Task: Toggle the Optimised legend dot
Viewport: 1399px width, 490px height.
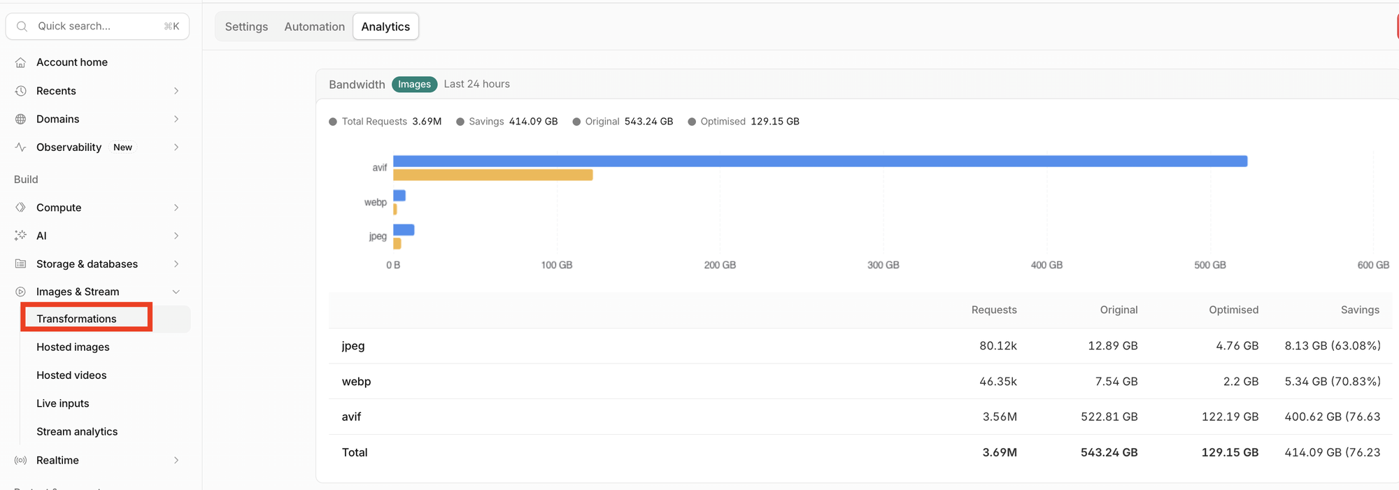Action: point(692,122)
